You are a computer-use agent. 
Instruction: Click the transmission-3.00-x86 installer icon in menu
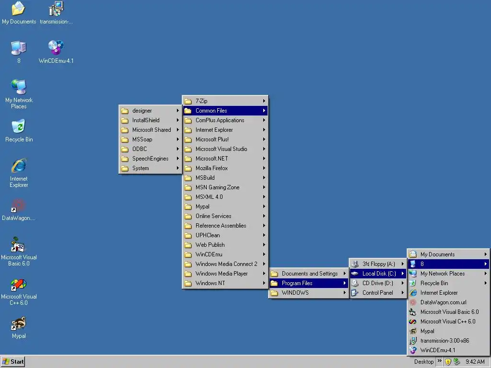pyautogui.click(x=413, y=341)
